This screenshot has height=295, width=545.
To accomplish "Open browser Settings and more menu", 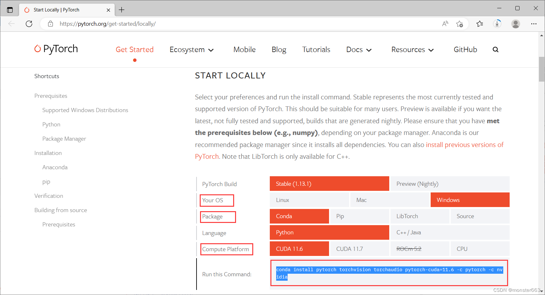I will pos(534,24).
